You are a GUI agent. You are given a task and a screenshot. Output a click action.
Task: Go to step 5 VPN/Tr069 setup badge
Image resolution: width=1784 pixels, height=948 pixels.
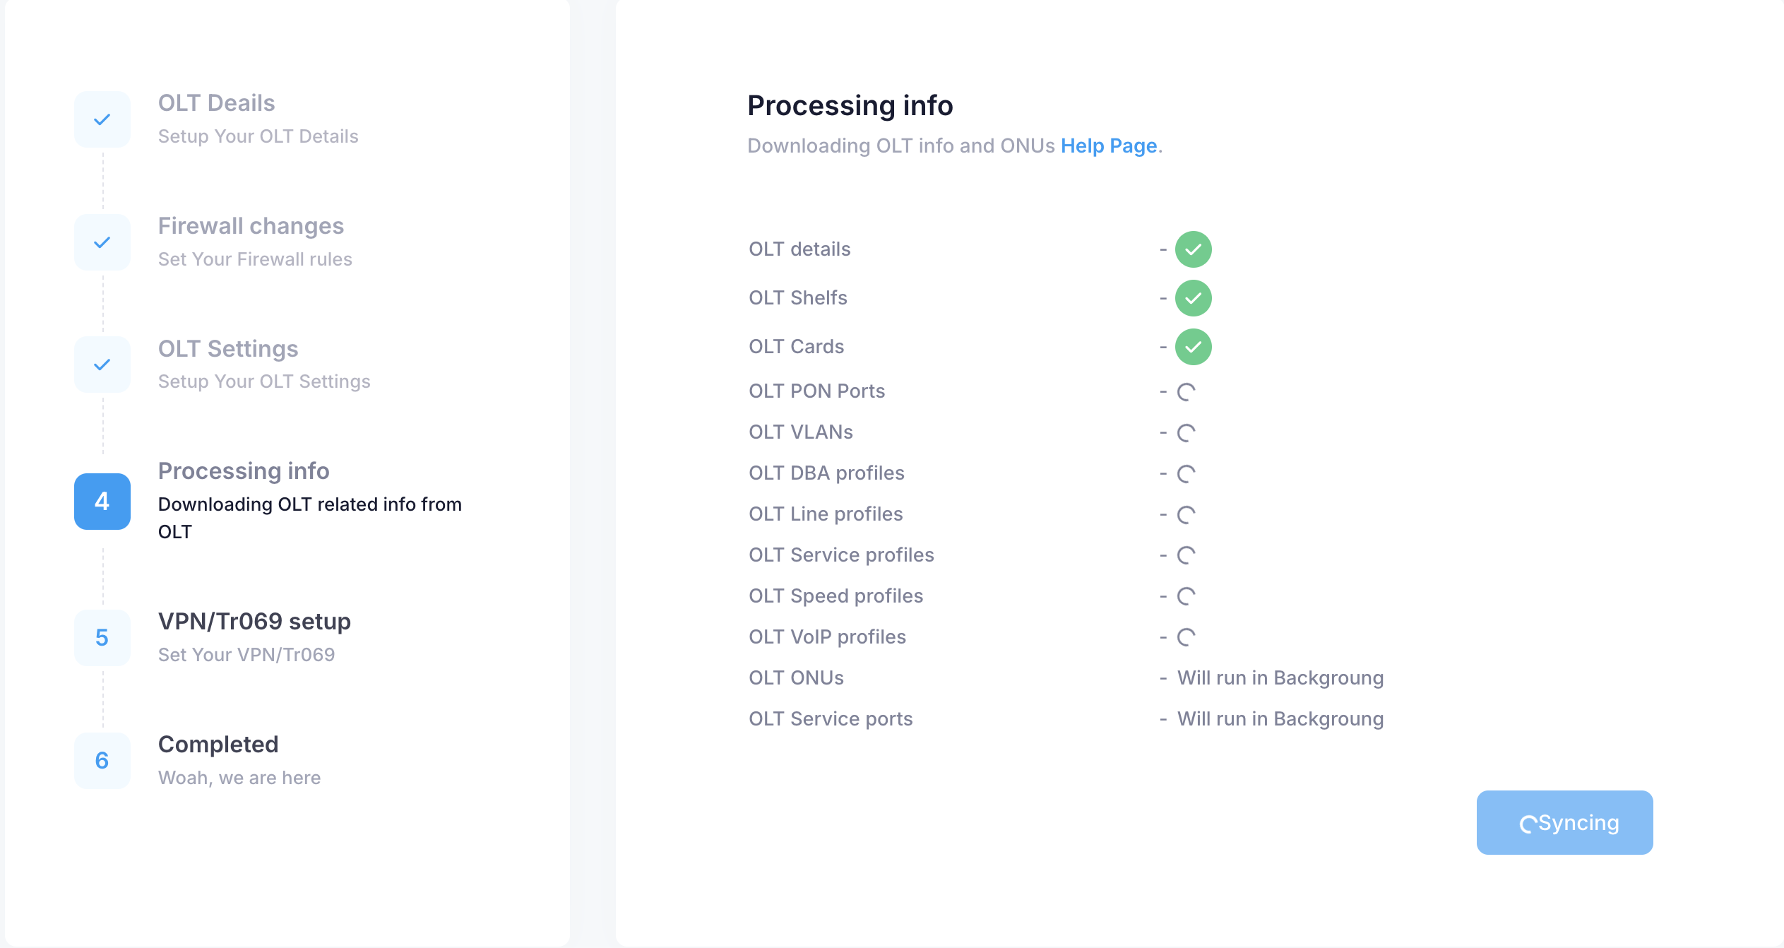tap(102, 638)
